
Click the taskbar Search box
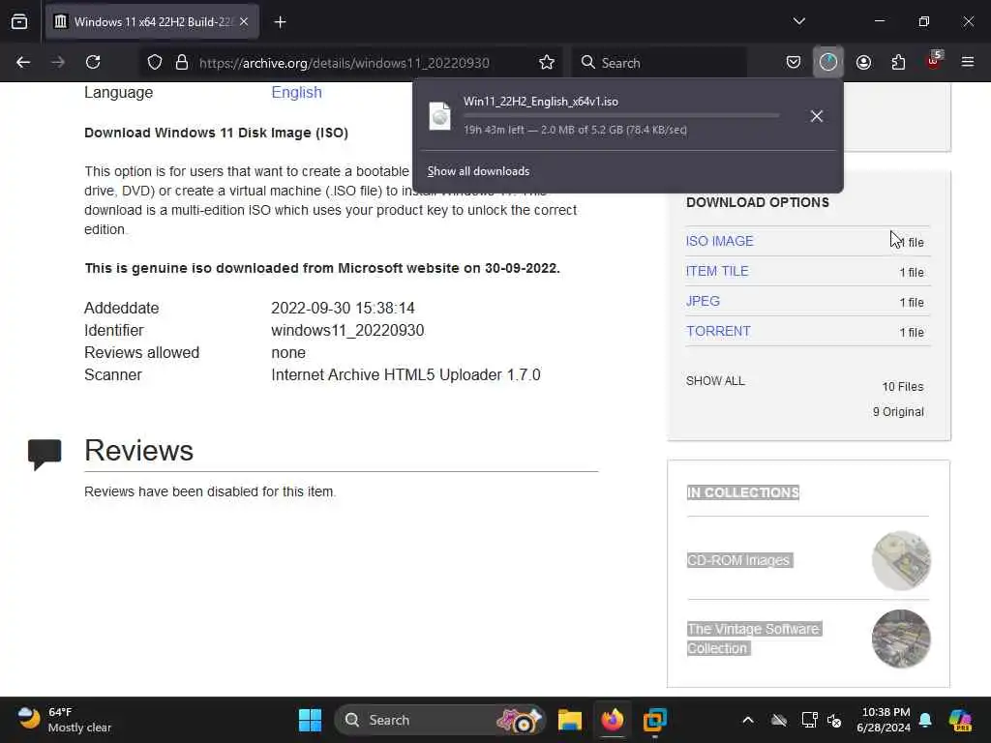[x=440, y=720]
